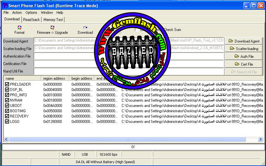Click the Auth File button
Viewport: 266px width, 166px height.
(244, 56)
